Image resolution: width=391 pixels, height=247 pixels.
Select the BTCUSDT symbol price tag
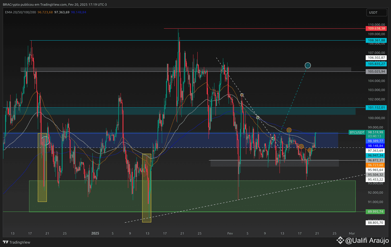(357, 132)
